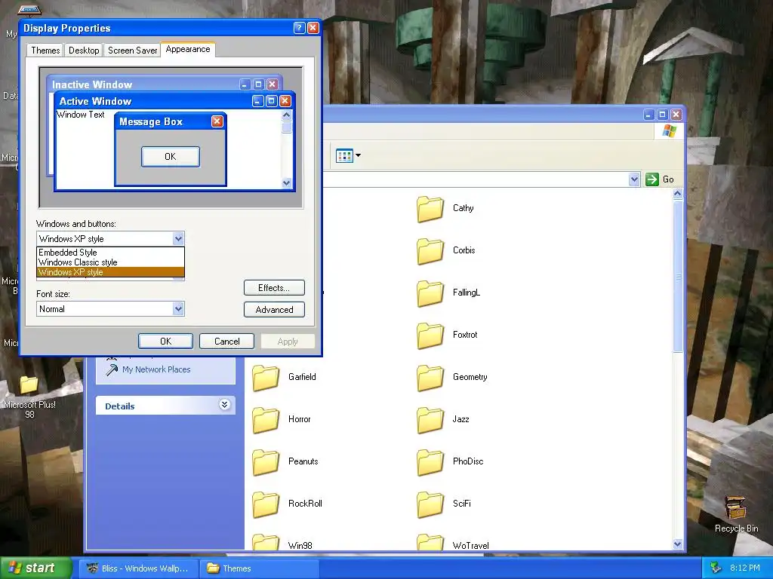The width and height of the screenshot is (773, 579).
Task: Switch to the Desktop tab
Action: click(84, 51)
